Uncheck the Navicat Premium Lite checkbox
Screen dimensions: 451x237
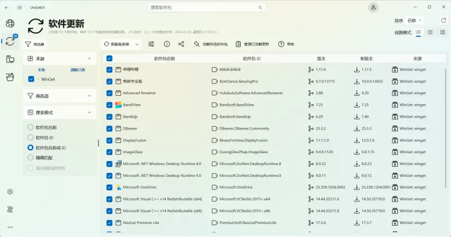pyautogui.click(x=109, y=222)
